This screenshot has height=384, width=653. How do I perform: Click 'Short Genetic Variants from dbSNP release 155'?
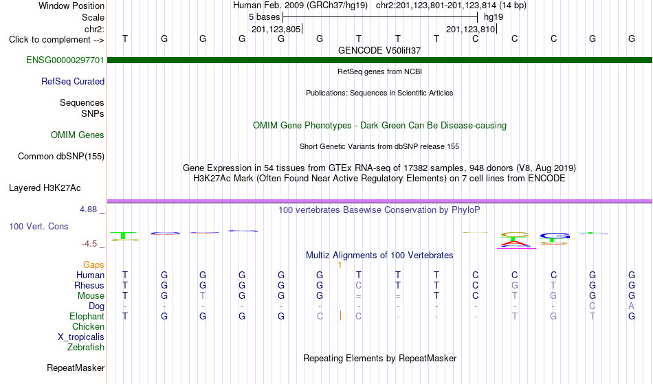click(x=379, y=146)
